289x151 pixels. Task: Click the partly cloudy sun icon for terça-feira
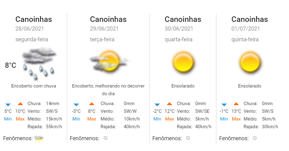click(x=109, y=61)
